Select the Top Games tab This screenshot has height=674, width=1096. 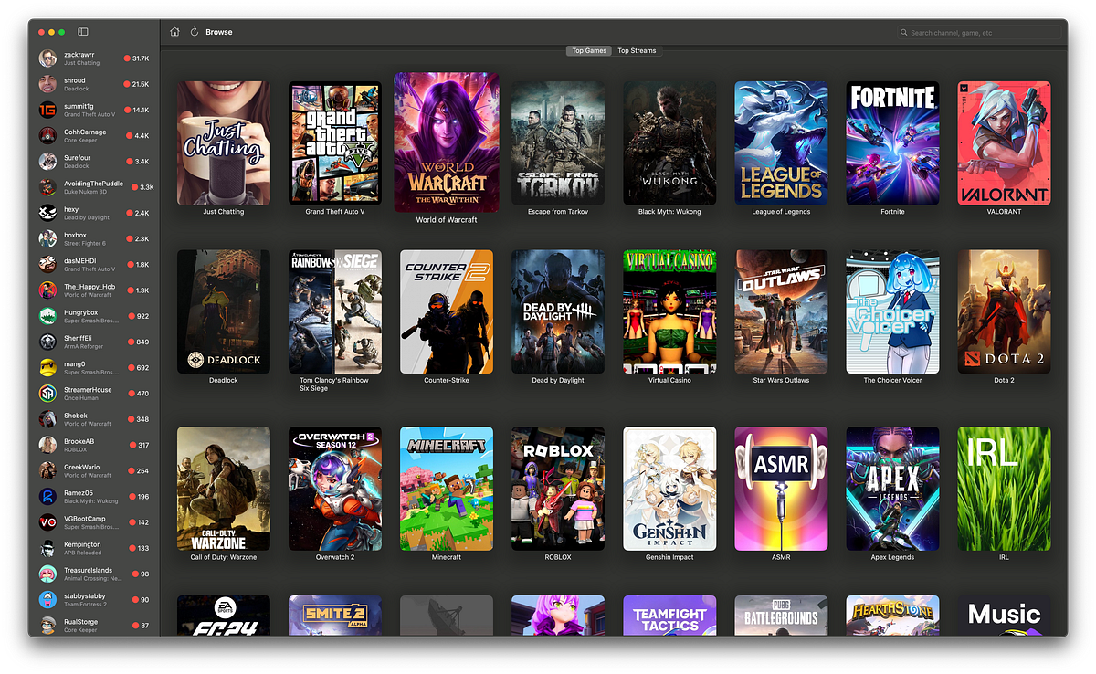click(x=588, y=50)
